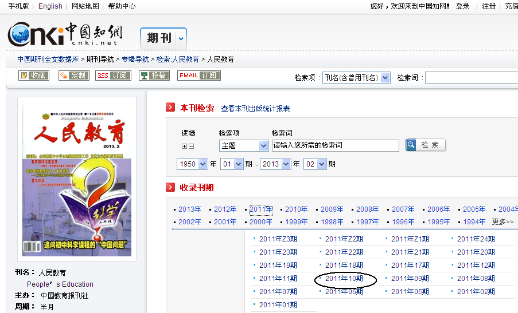Select the 2010年 year link
518x313 pixels.
(297, 209)
